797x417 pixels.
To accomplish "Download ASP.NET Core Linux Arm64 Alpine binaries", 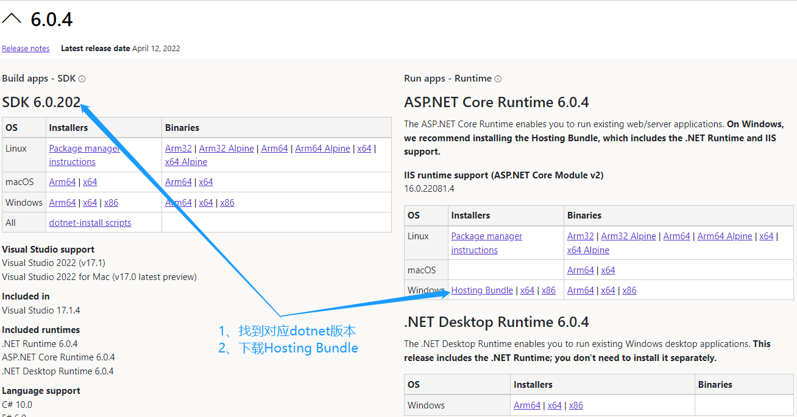I will pos(724,236).
